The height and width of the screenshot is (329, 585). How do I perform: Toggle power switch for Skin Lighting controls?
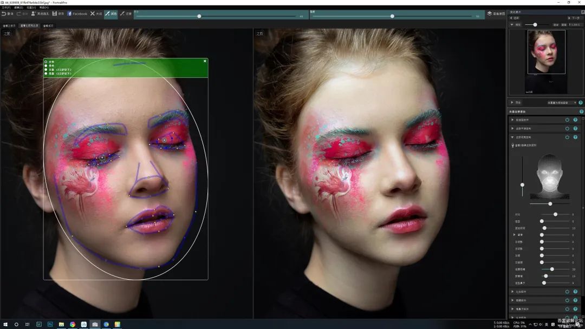[567, 137]
